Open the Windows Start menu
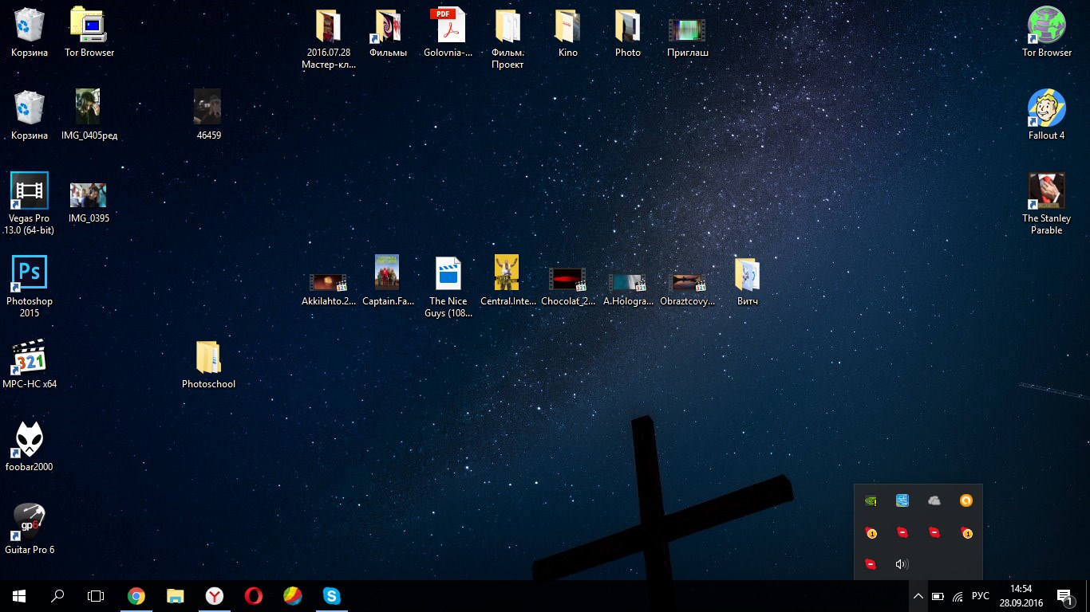Screen dimensions: 1090x612 pos(19,595)
